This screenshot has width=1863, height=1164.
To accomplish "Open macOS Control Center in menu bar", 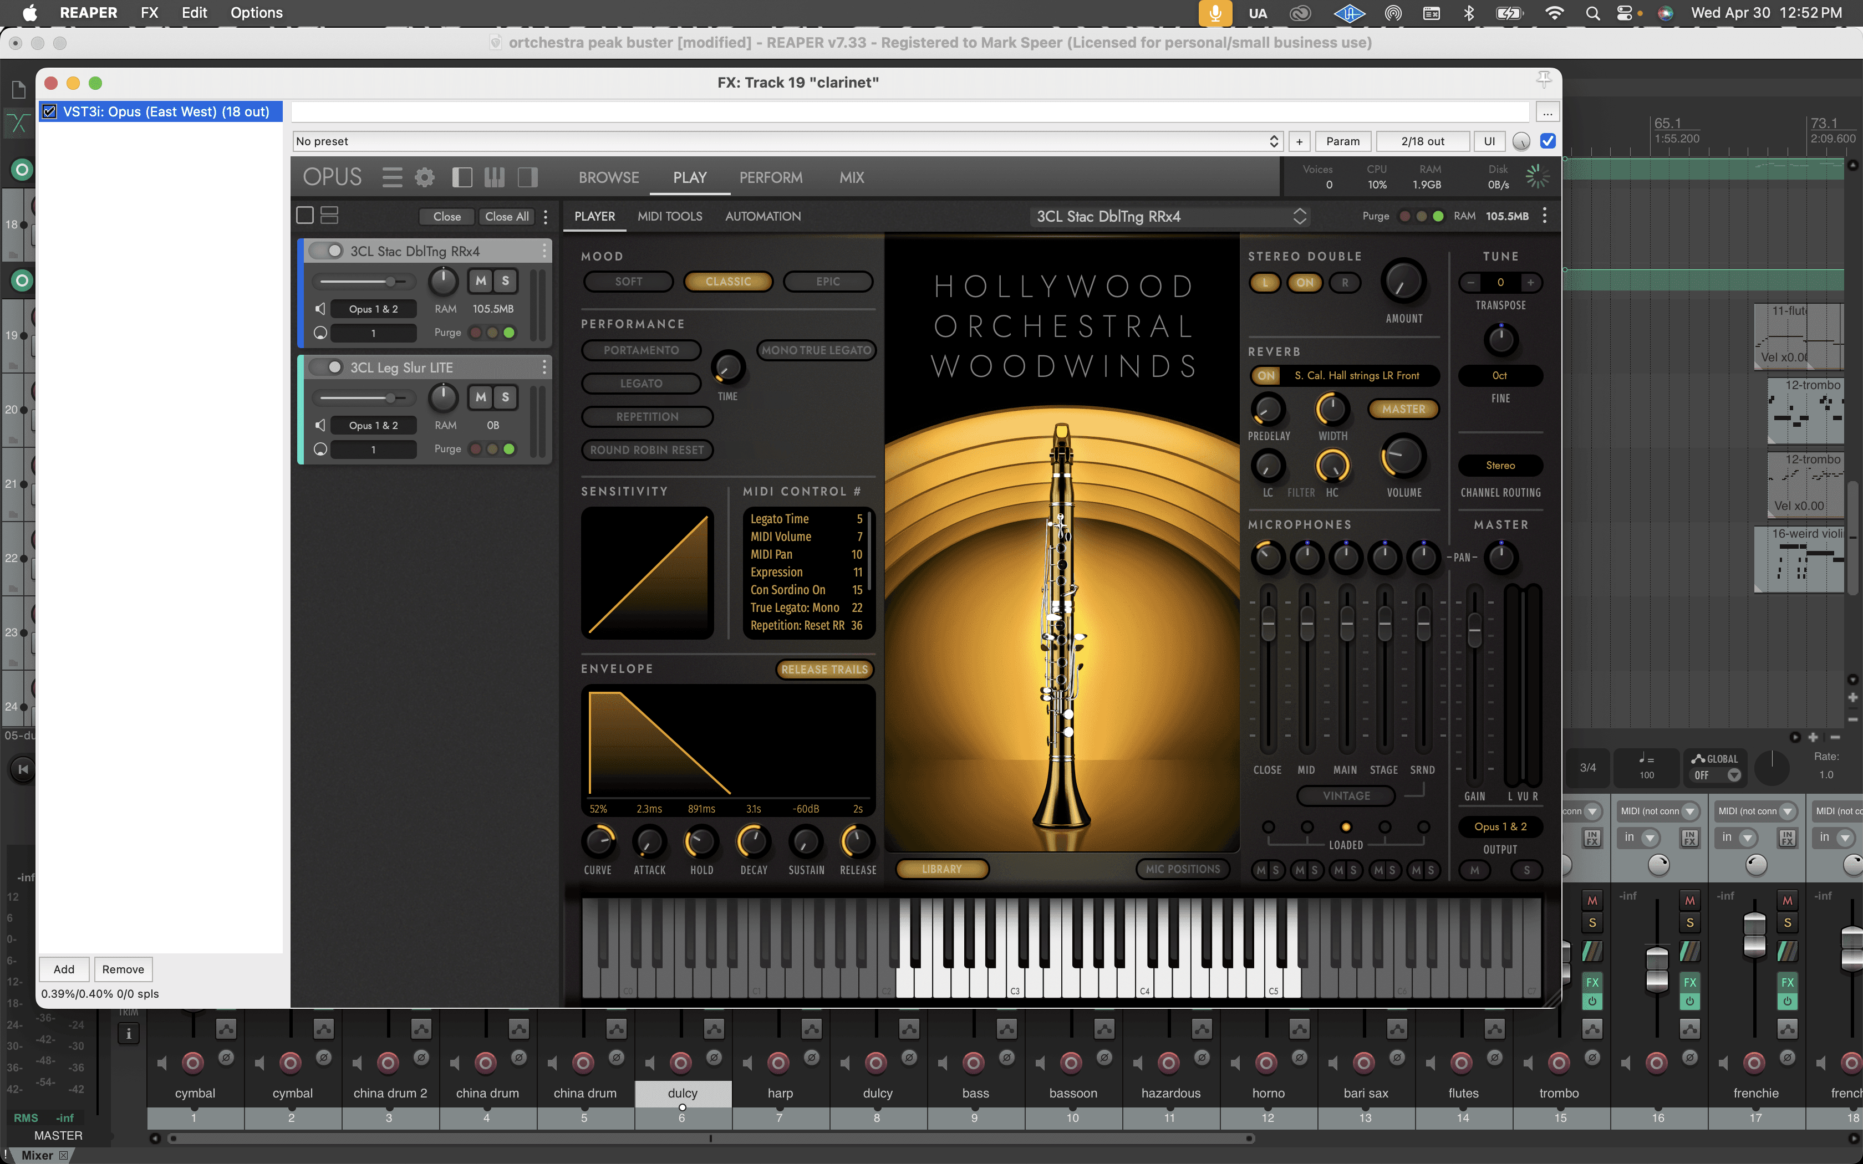I will [1625, 13].
